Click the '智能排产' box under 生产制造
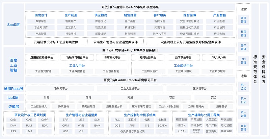 pos(71,21)
